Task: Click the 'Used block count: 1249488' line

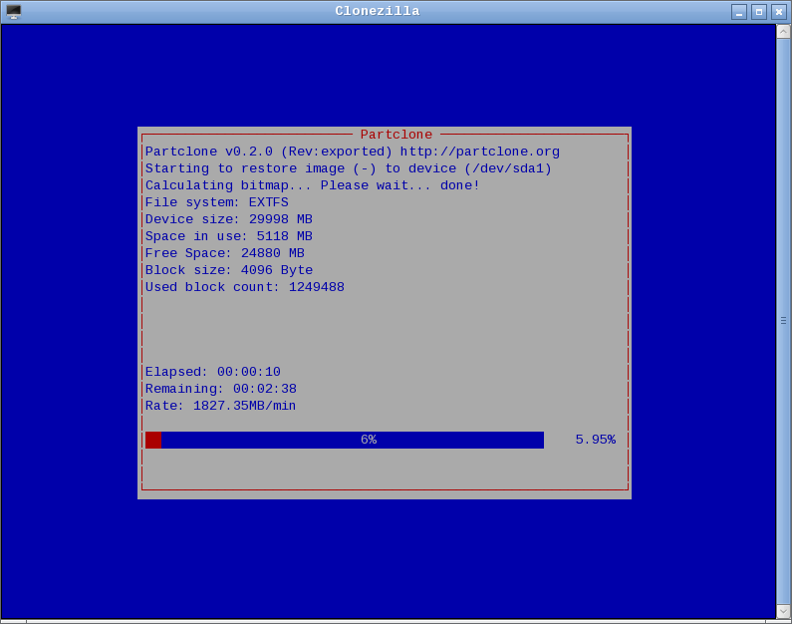Action: (245, 287)
